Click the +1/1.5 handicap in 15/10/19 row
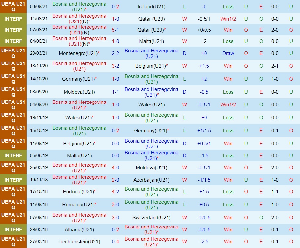The image size is (300, 248). (x=204, y=131)
